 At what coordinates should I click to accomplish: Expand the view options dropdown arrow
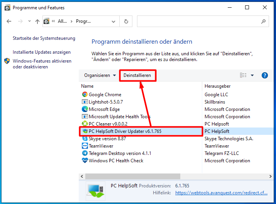[252, 75]
